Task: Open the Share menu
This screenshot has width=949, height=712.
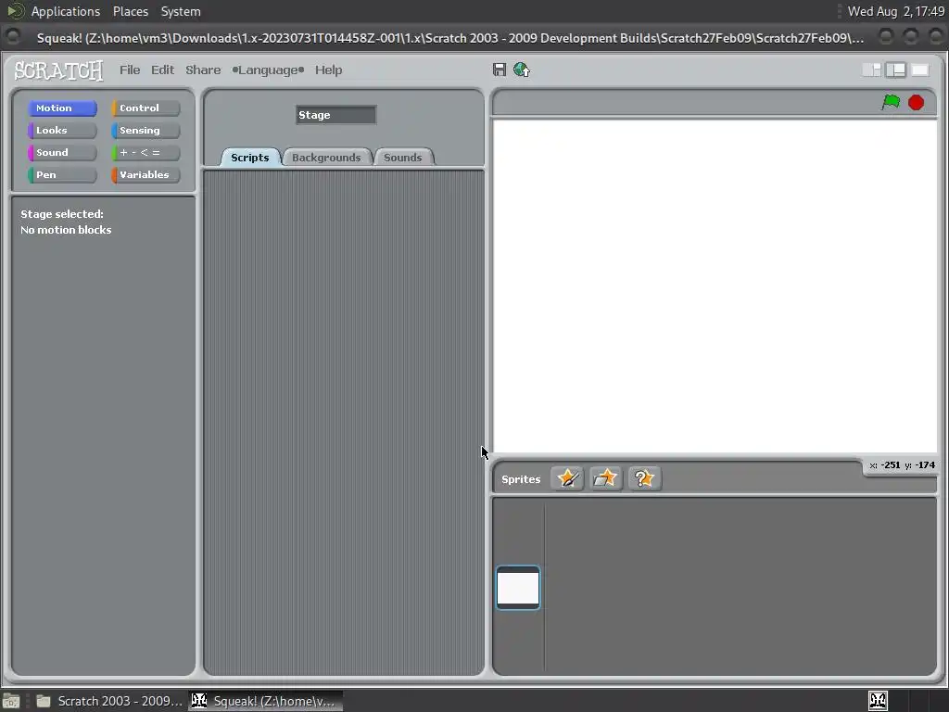Action: (203, 70)
